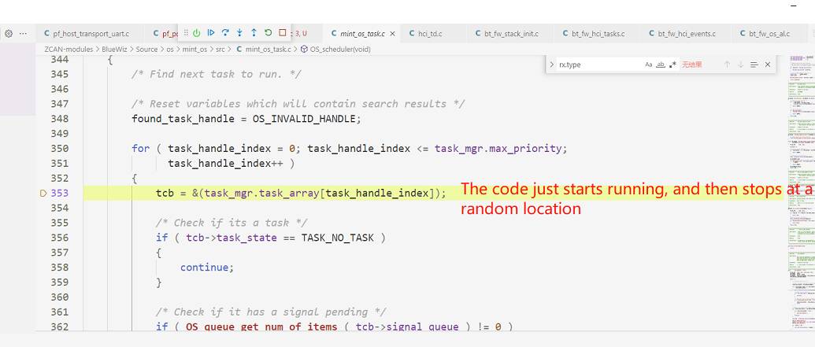Click the debug arrow at line 353
Image resolution: width=815 pixels, height=347 pixels.
[43, 194]
